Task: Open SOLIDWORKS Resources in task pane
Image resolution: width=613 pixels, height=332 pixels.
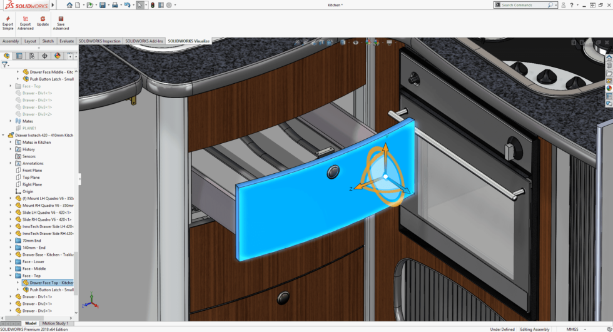Action: (x=609, y=58)
